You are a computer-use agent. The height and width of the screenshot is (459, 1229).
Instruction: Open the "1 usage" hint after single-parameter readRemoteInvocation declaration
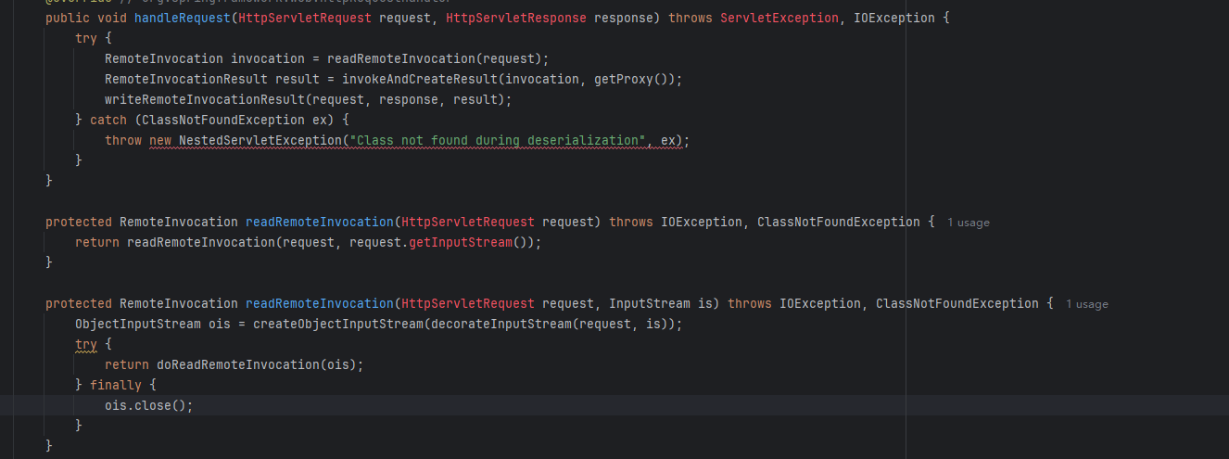coord(968,223)
